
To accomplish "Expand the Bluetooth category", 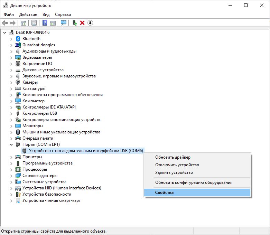I will coord(11,39).
